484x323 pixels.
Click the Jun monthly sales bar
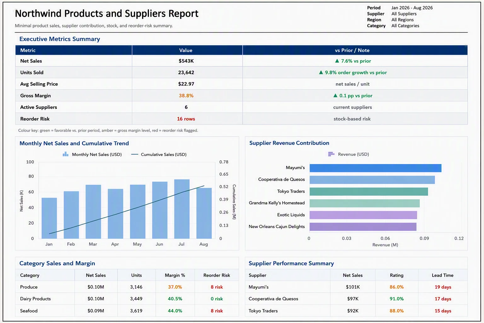[x=160, y=210]
